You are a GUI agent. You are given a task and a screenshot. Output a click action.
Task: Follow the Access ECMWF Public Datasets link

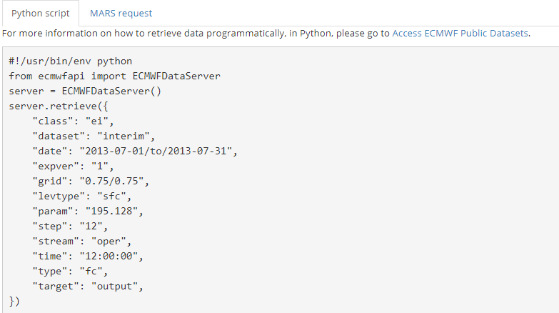pos(460,33)
